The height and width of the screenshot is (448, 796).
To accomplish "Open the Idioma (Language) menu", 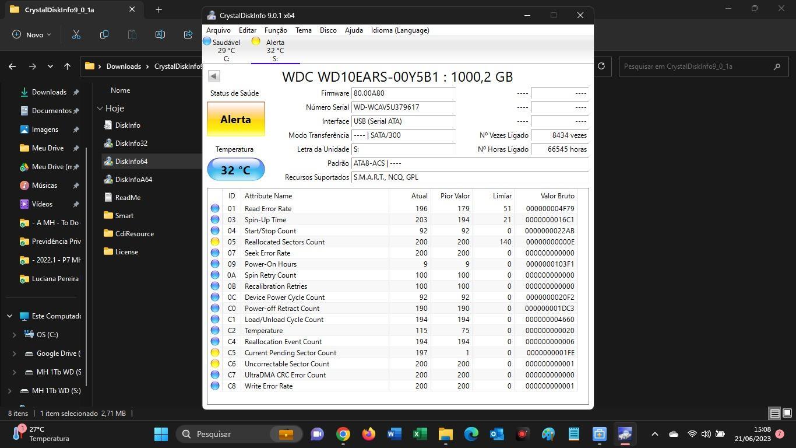I will click(x=400, y=30).
